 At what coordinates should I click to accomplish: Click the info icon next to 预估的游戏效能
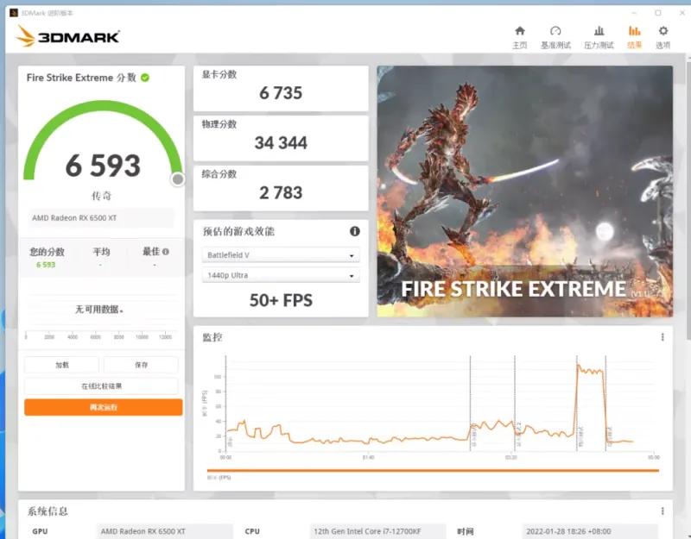355,231
